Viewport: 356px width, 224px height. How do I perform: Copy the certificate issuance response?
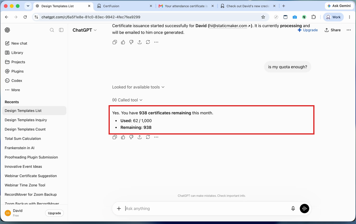pos(115,42)
